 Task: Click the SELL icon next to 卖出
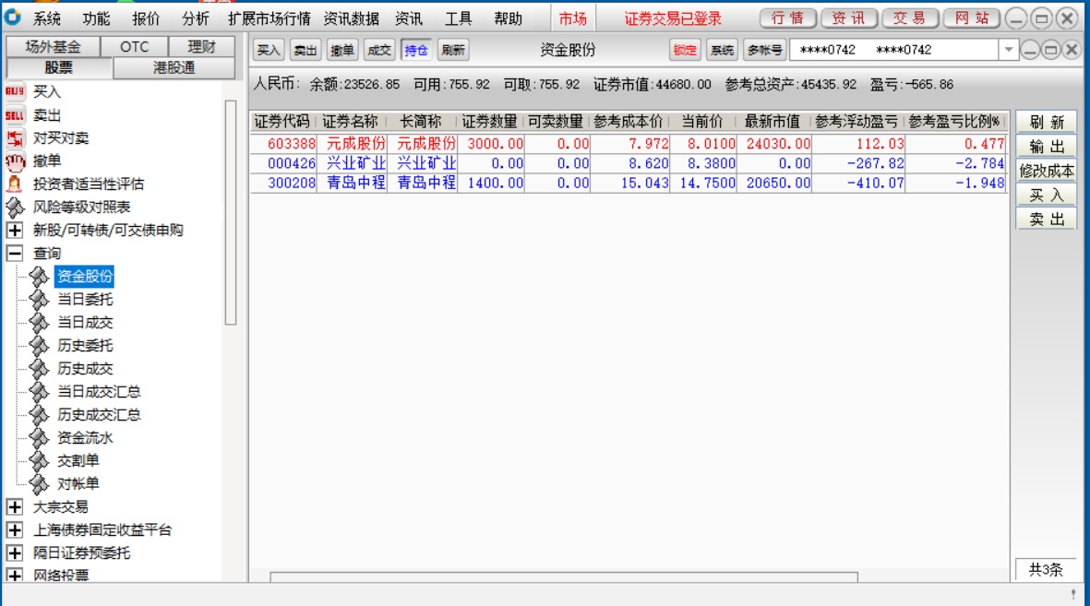click(15, 114)
